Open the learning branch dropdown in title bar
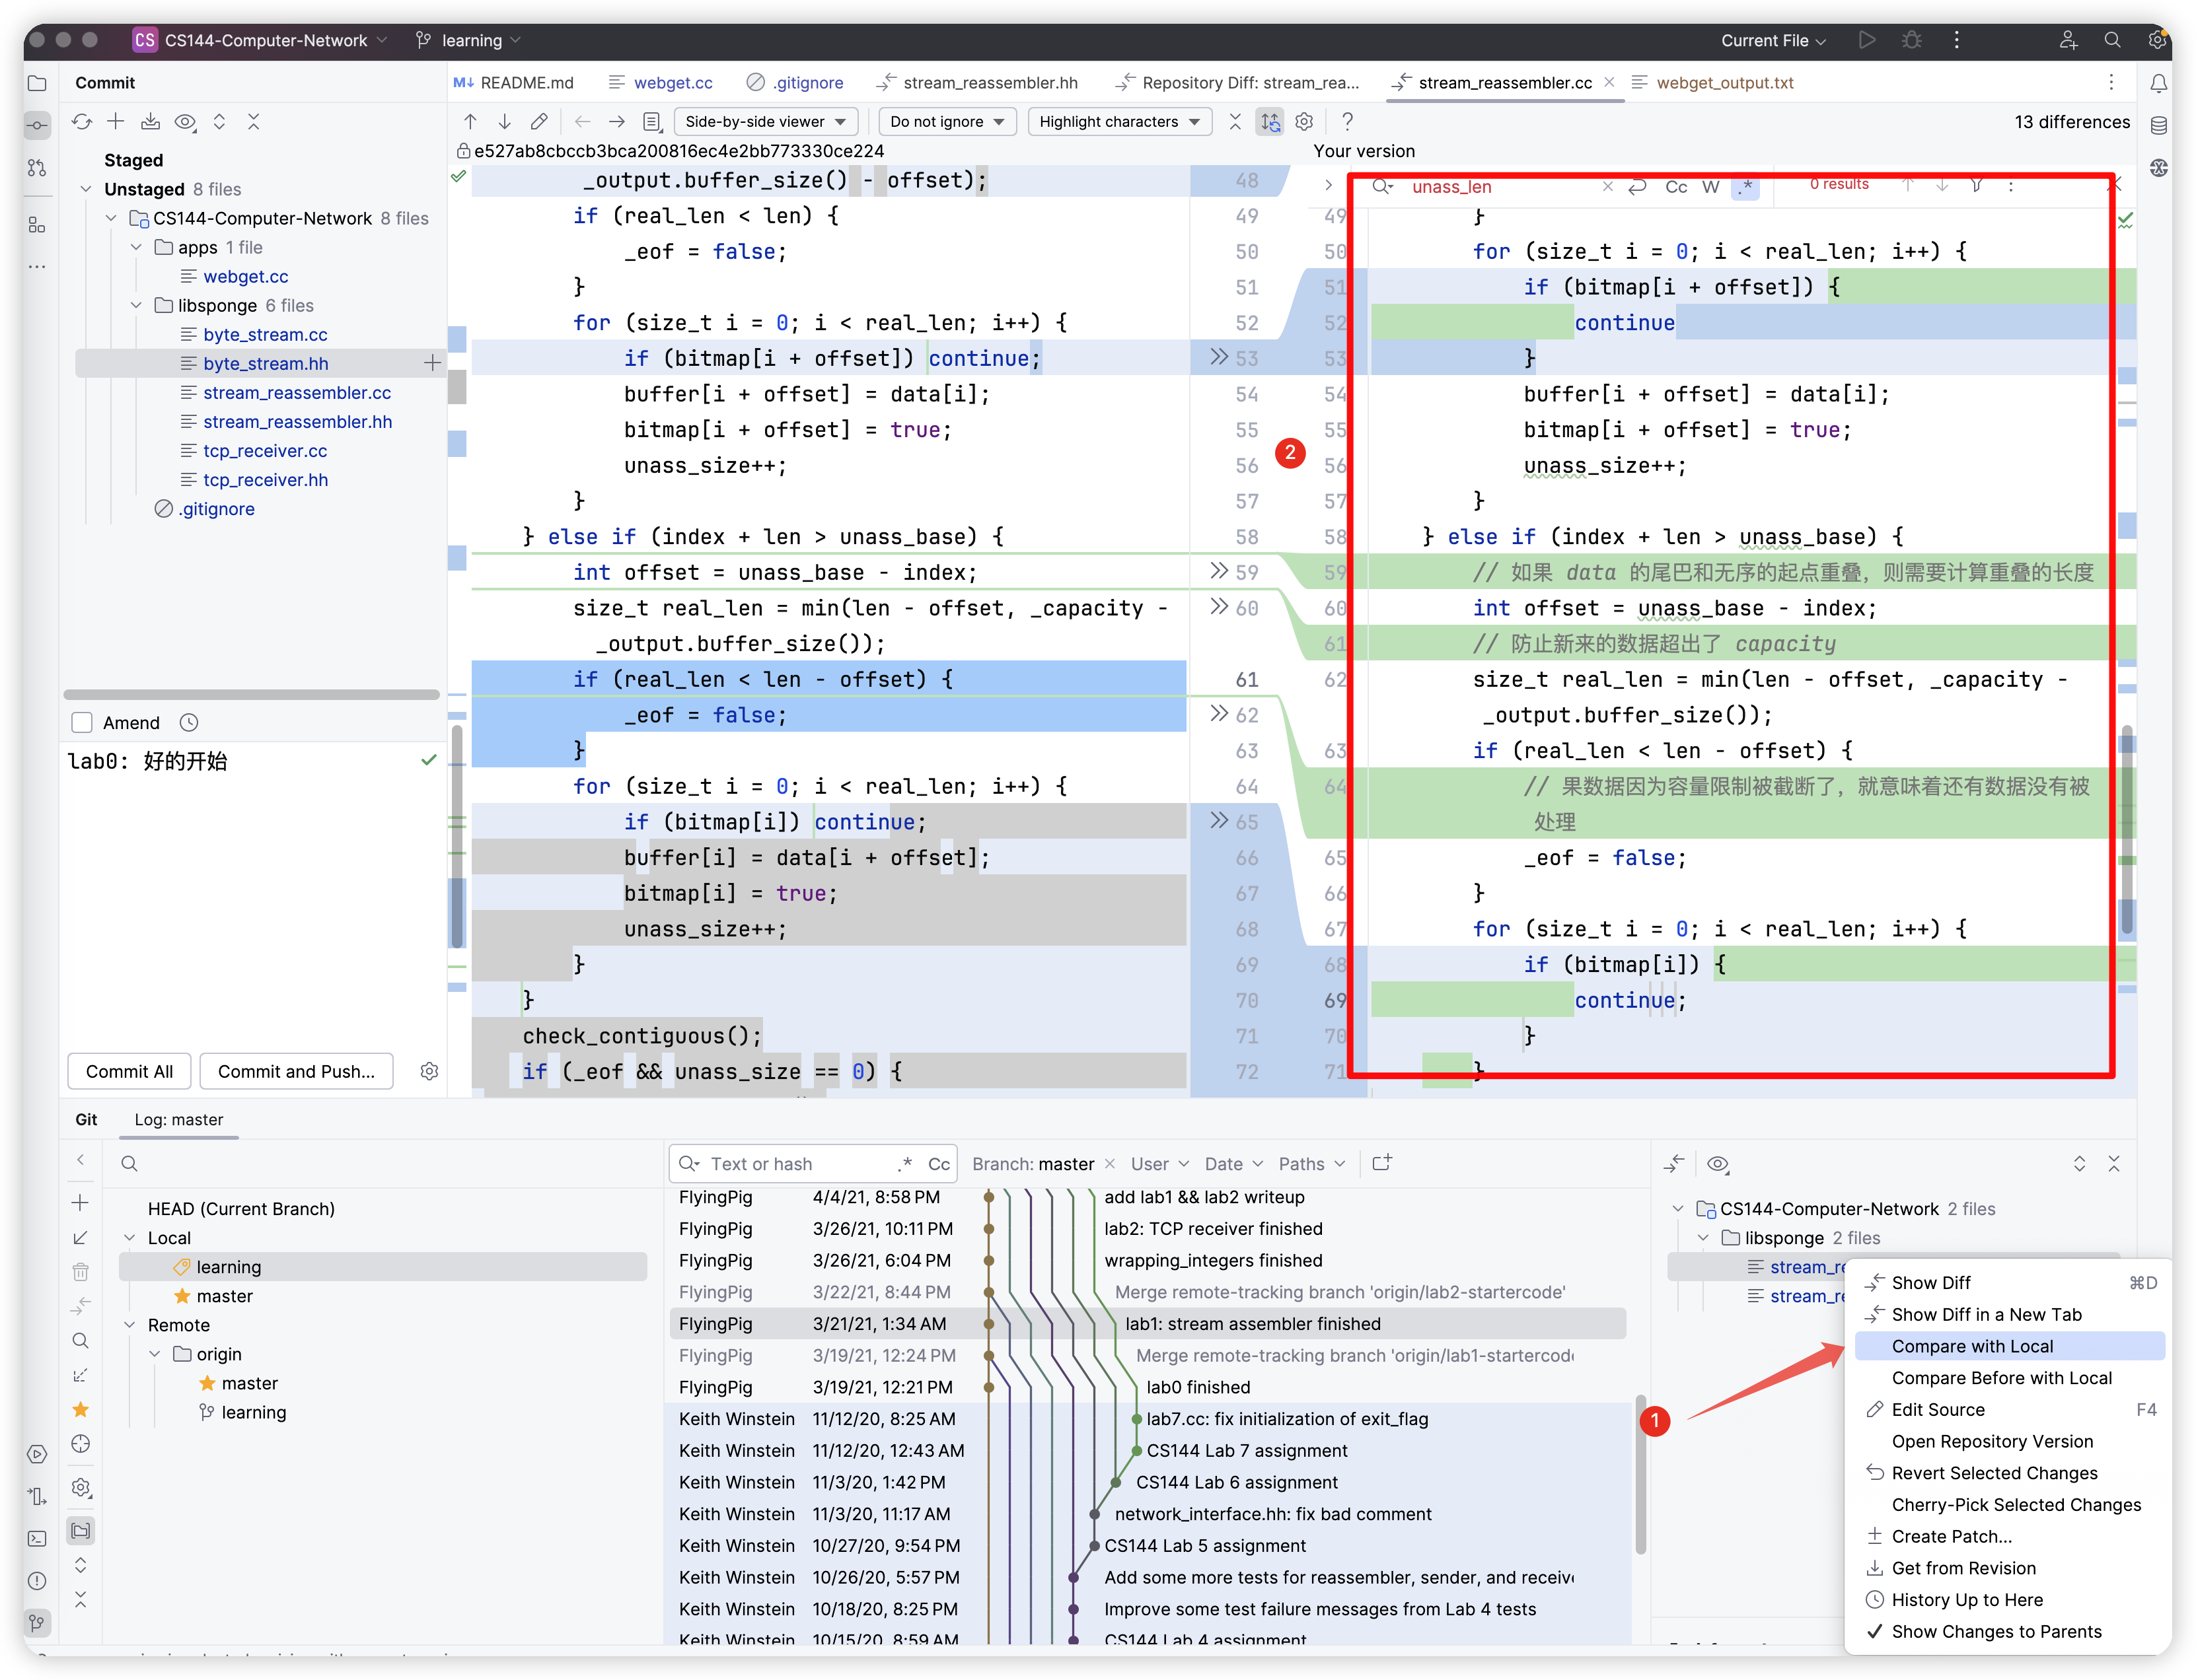2196x1680 pixels. pyautogui.click(x=468, y=40)
